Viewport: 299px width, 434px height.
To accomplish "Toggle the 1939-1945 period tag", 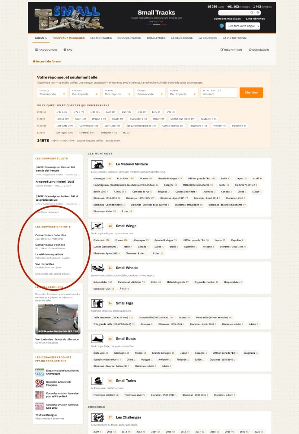I will click(65, 126).
